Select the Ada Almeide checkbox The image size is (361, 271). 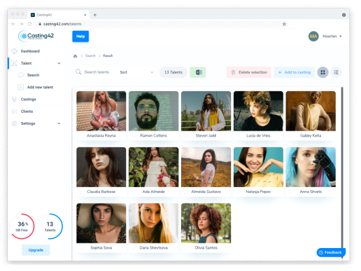pos(133,192)
